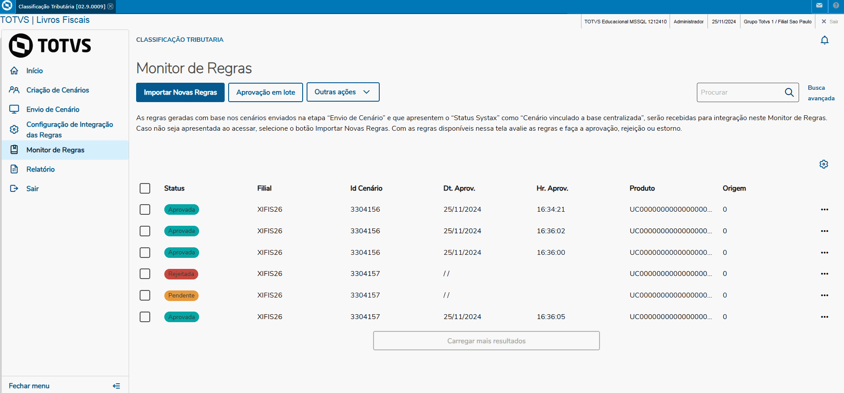Check the row approved at 16:36:05

coord(145,317)
